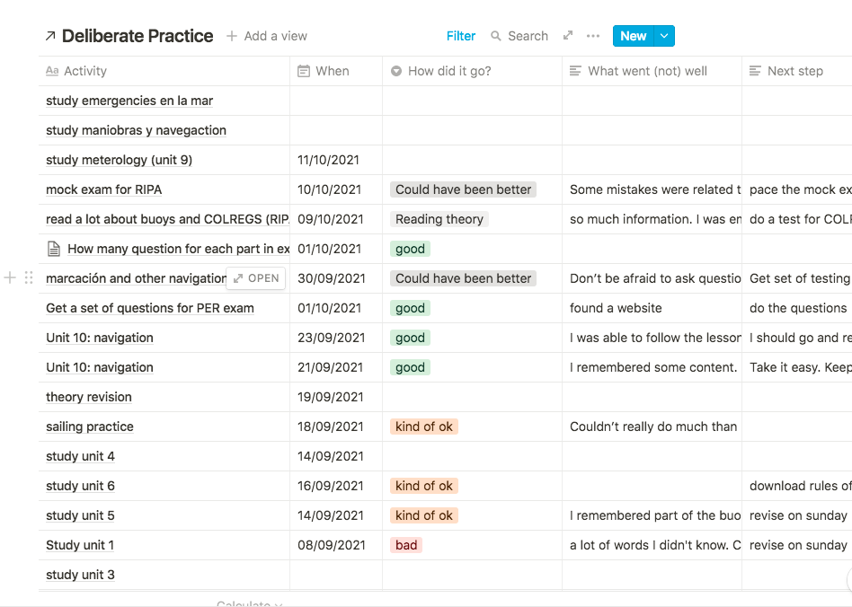Click OPEN on the marcación row
The height and width of the screenshot is (607, 852).
pyautogui.click(x=256, y=278)
